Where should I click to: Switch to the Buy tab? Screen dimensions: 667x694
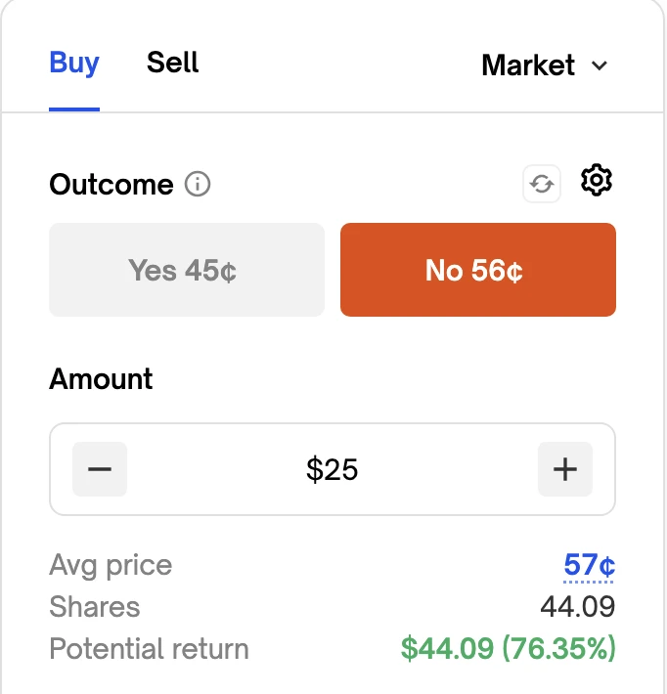pyautogui.click(x=74, y=64)
